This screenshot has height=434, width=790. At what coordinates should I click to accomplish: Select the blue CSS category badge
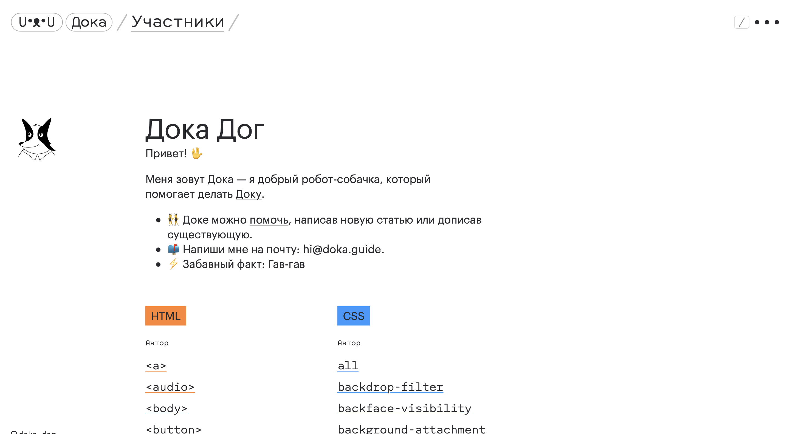point(354,316)
